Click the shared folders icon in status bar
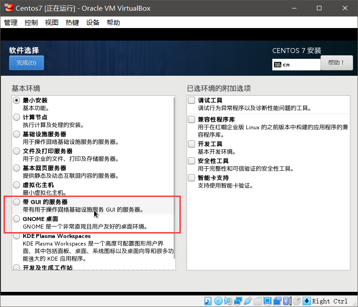Viewport: 358px width, 307px height. coord(258,301)
